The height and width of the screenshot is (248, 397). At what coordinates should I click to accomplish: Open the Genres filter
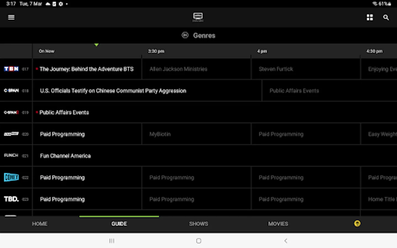point(198,35)
